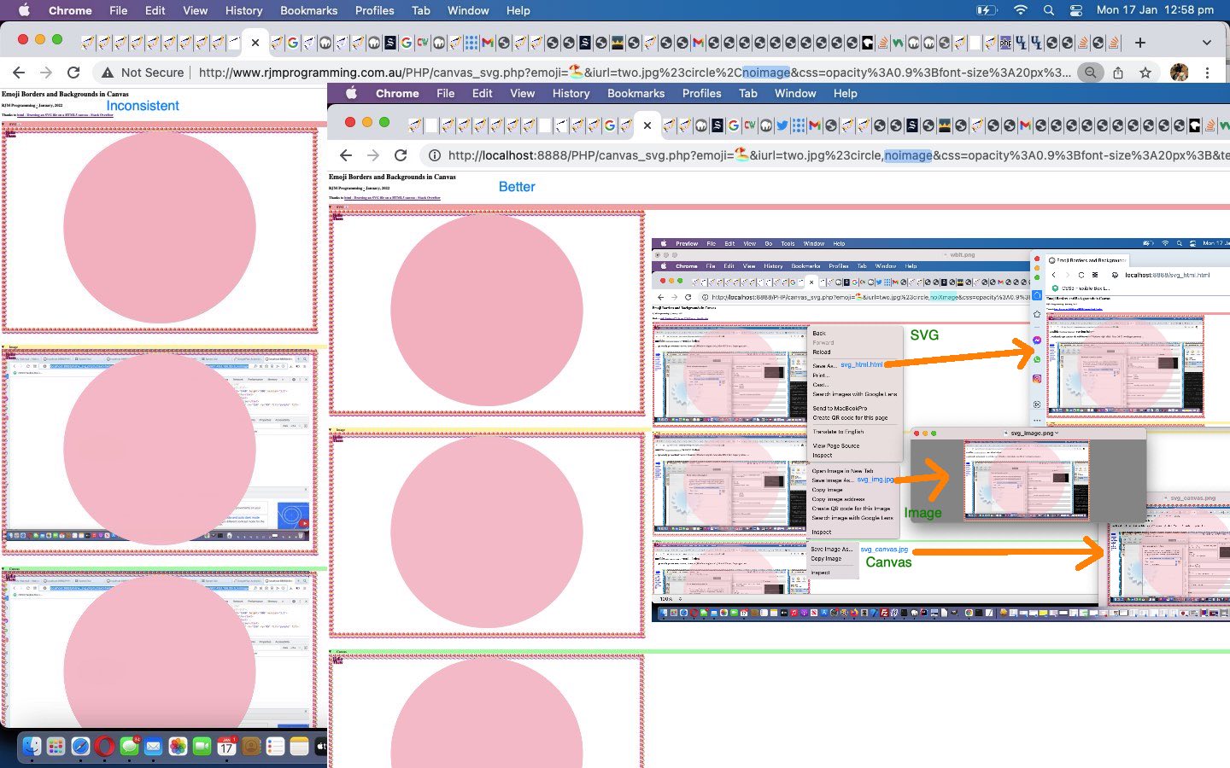Click the share page icon in address bar

[x=1118, y=73]
